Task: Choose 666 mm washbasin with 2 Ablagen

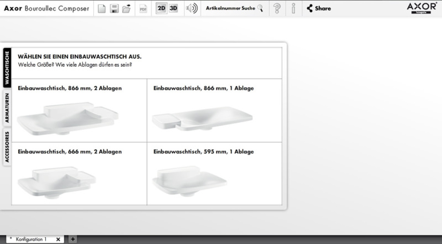Action: point(79,174)
